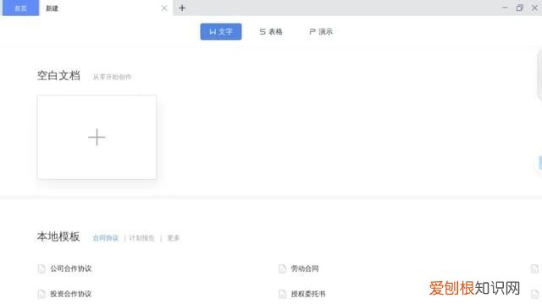Select the 新建 tab
This screenshot has width=542, height=304.
52,8
